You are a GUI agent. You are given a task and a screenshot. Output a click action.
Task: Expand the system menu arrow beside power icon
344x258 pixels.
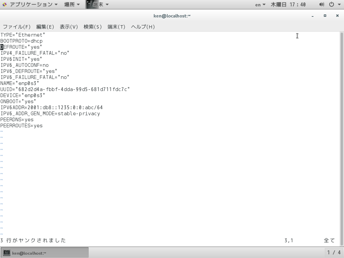coord(339,4)
